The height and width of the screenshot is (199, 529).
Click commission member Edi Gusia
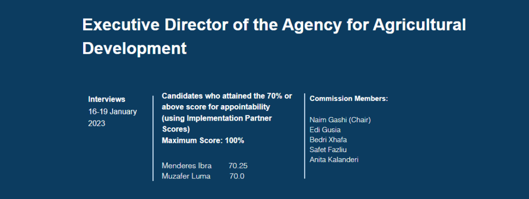pyautogui.click(x=324, y=130)
